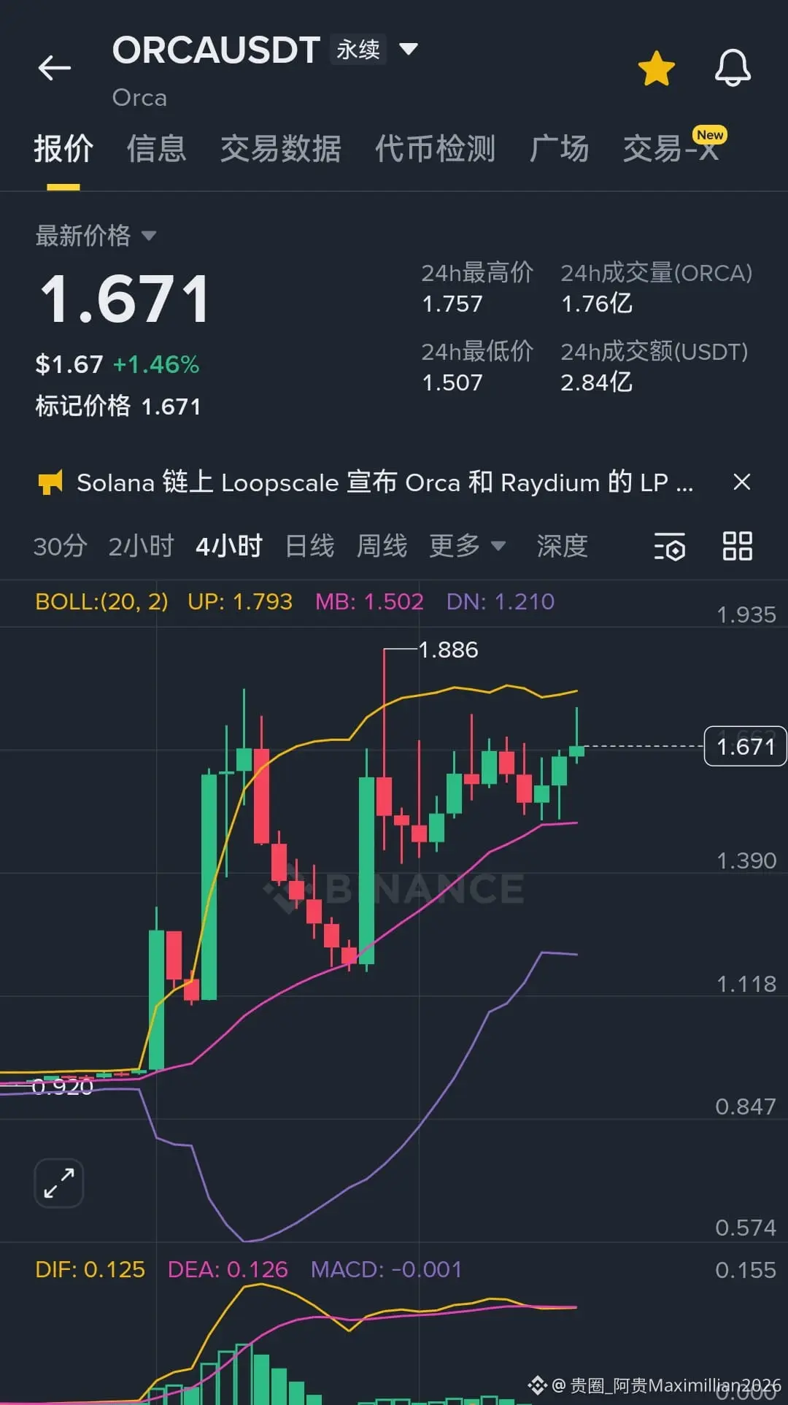
Task: Tap the 0.920 low price marker
Action: (x=63, y=1087)
